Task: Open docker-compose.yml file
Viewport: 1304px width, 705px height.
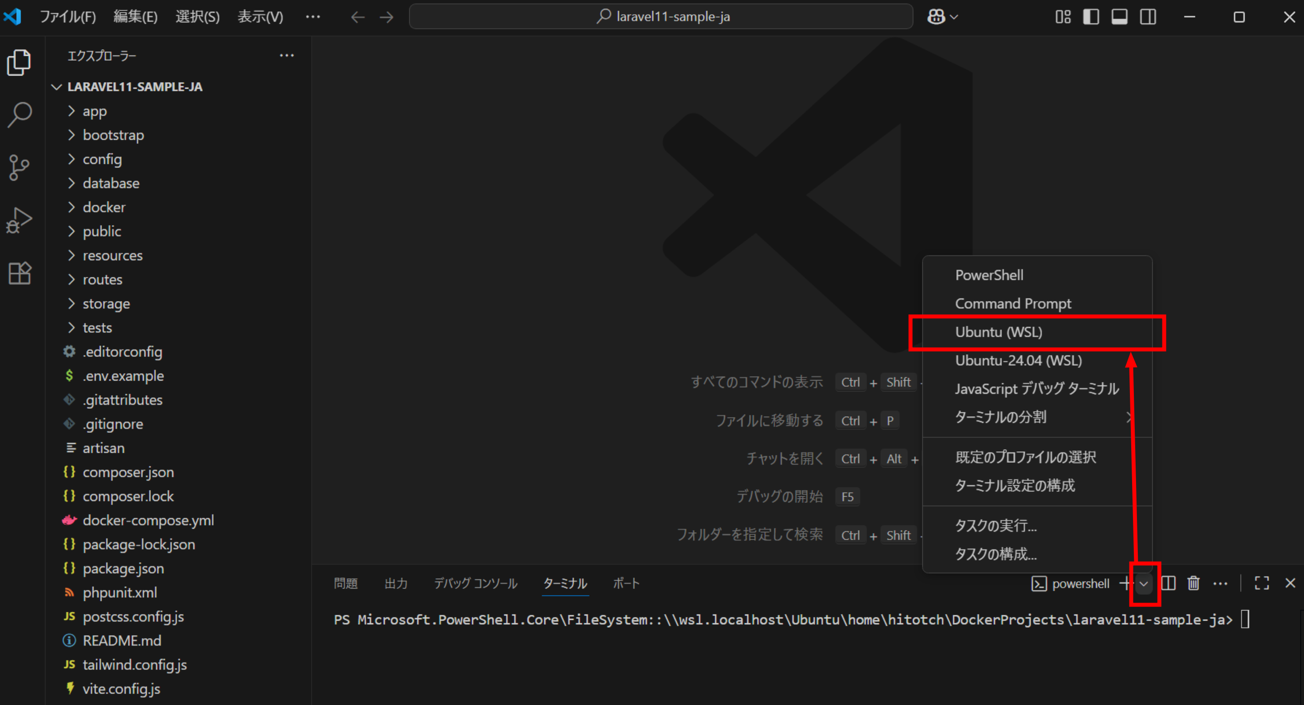Action: [x=148, y=520]
